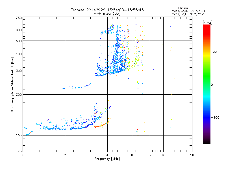Click the y-axis label '300'
The height and width of the screenshot is (169, 226).
point(19,71)
